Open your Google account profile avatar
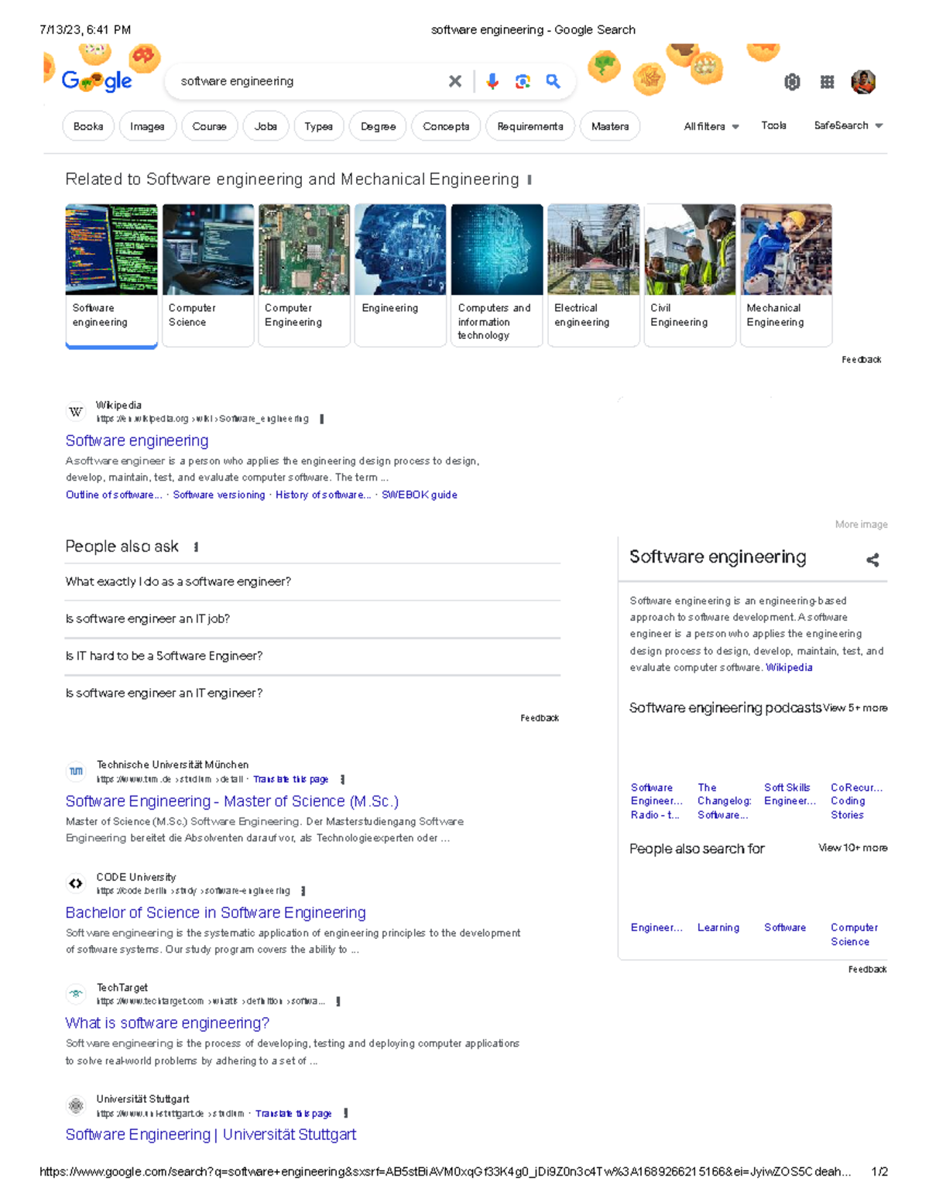Viewport: 929px width, 1202px height. coord(864,80)
